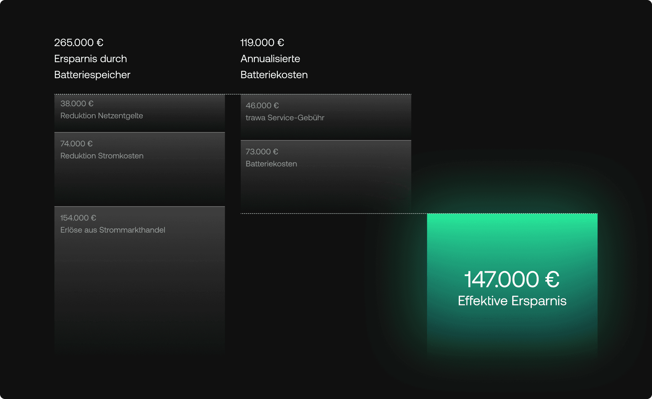Click the 119.000 € annualized cost figure
The height and width of the screenshot is (399, 652).
point(262,43)
